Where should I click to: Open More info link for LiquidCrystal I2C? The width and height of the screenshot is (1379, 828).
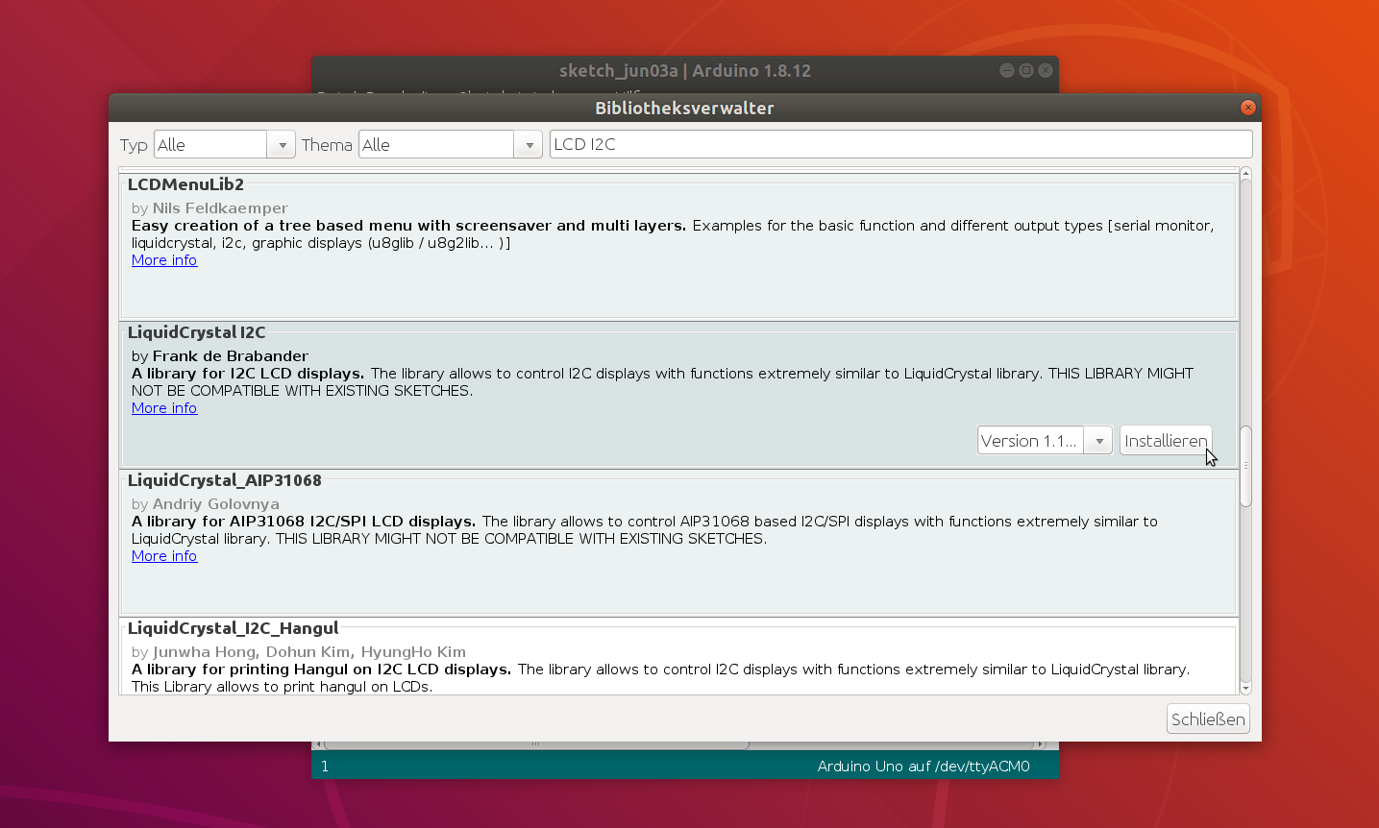[164, 408]
